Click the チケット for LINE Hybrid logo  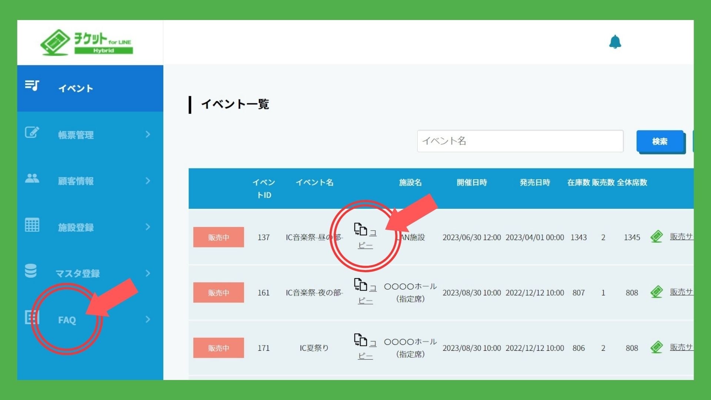tap(87, 42)
